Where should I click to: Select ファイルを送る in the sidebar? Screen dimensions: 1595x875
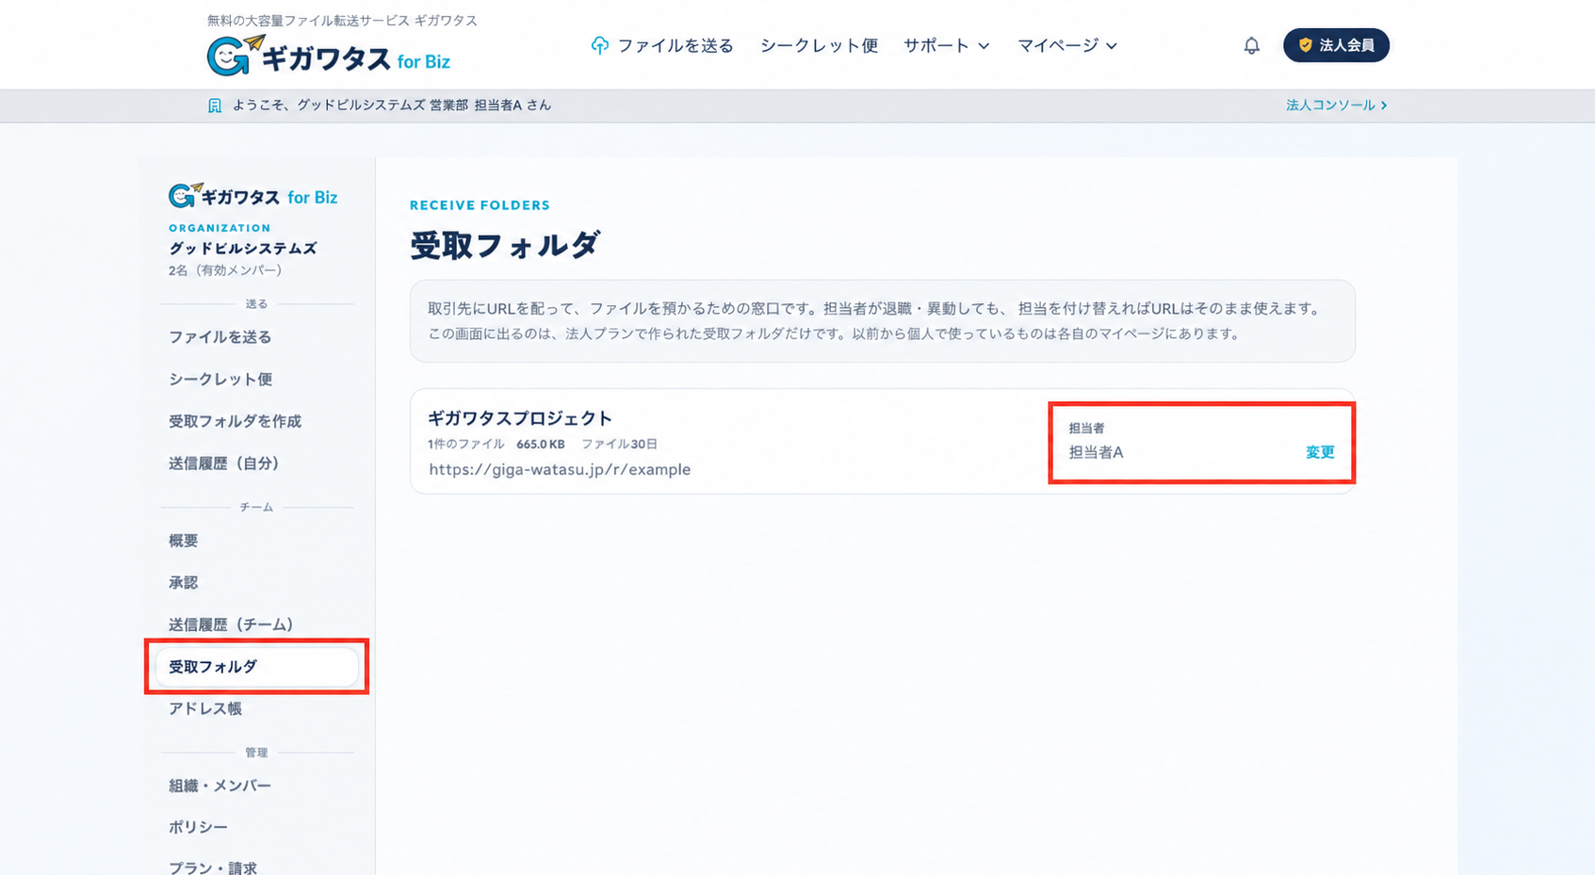pyautogui.click(x=220, y=337)
